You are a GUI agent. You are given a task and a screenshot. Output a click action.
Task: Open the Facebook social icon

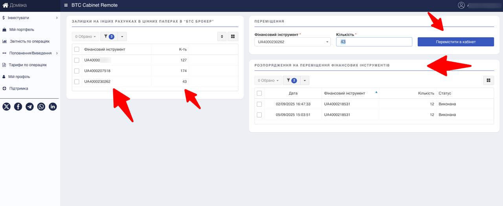[18, 107]
